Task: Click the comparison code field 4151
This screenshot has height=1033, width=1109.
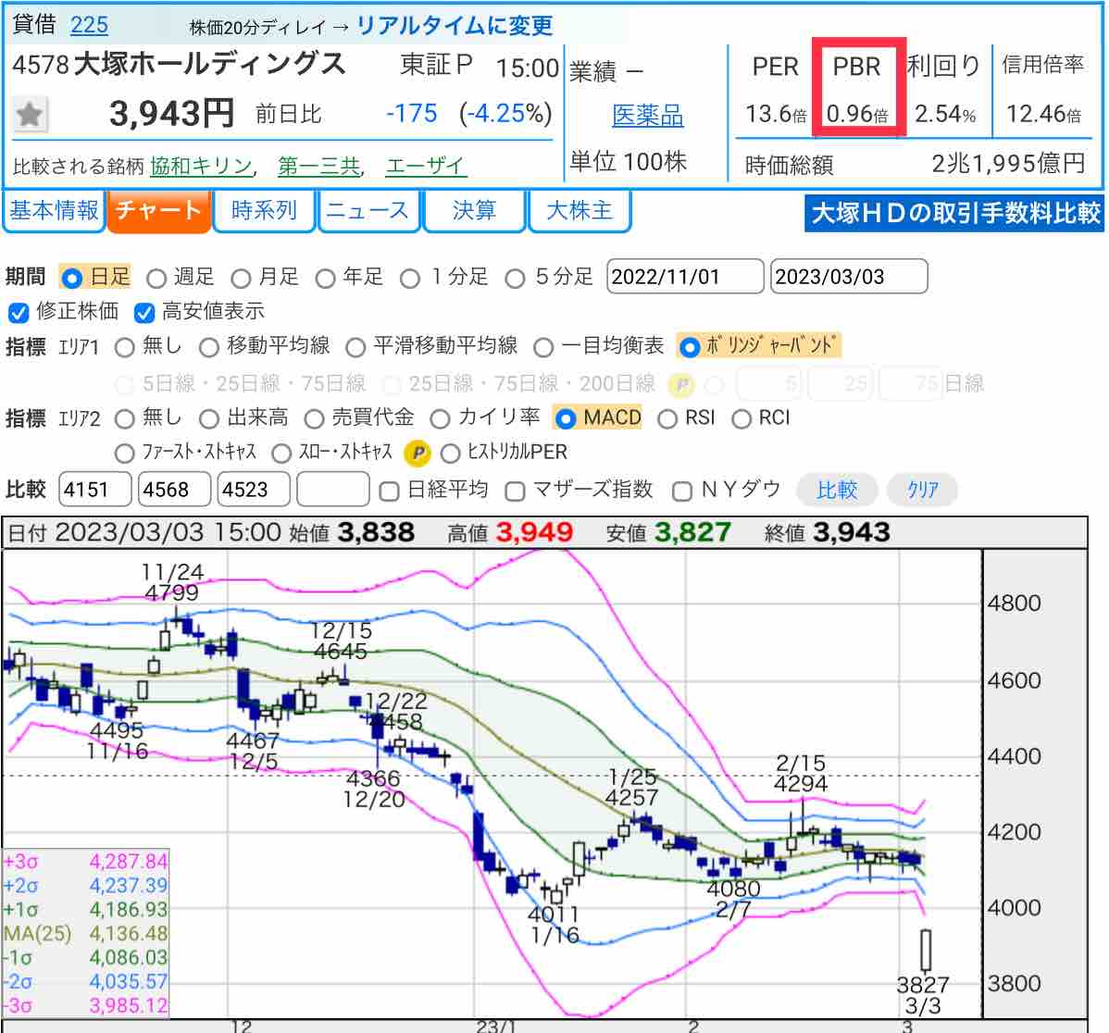Action: coord(94,490)
